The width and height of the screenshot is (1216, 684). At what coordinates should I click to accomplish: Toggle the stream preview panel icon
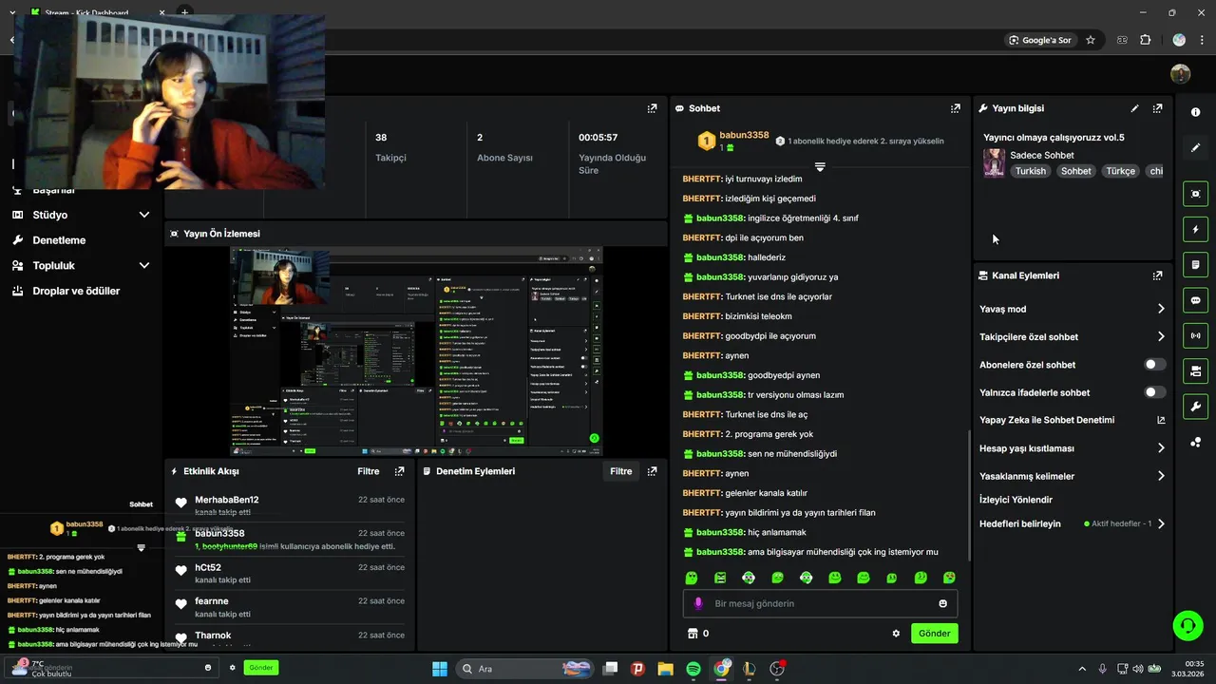point(1195,194)
